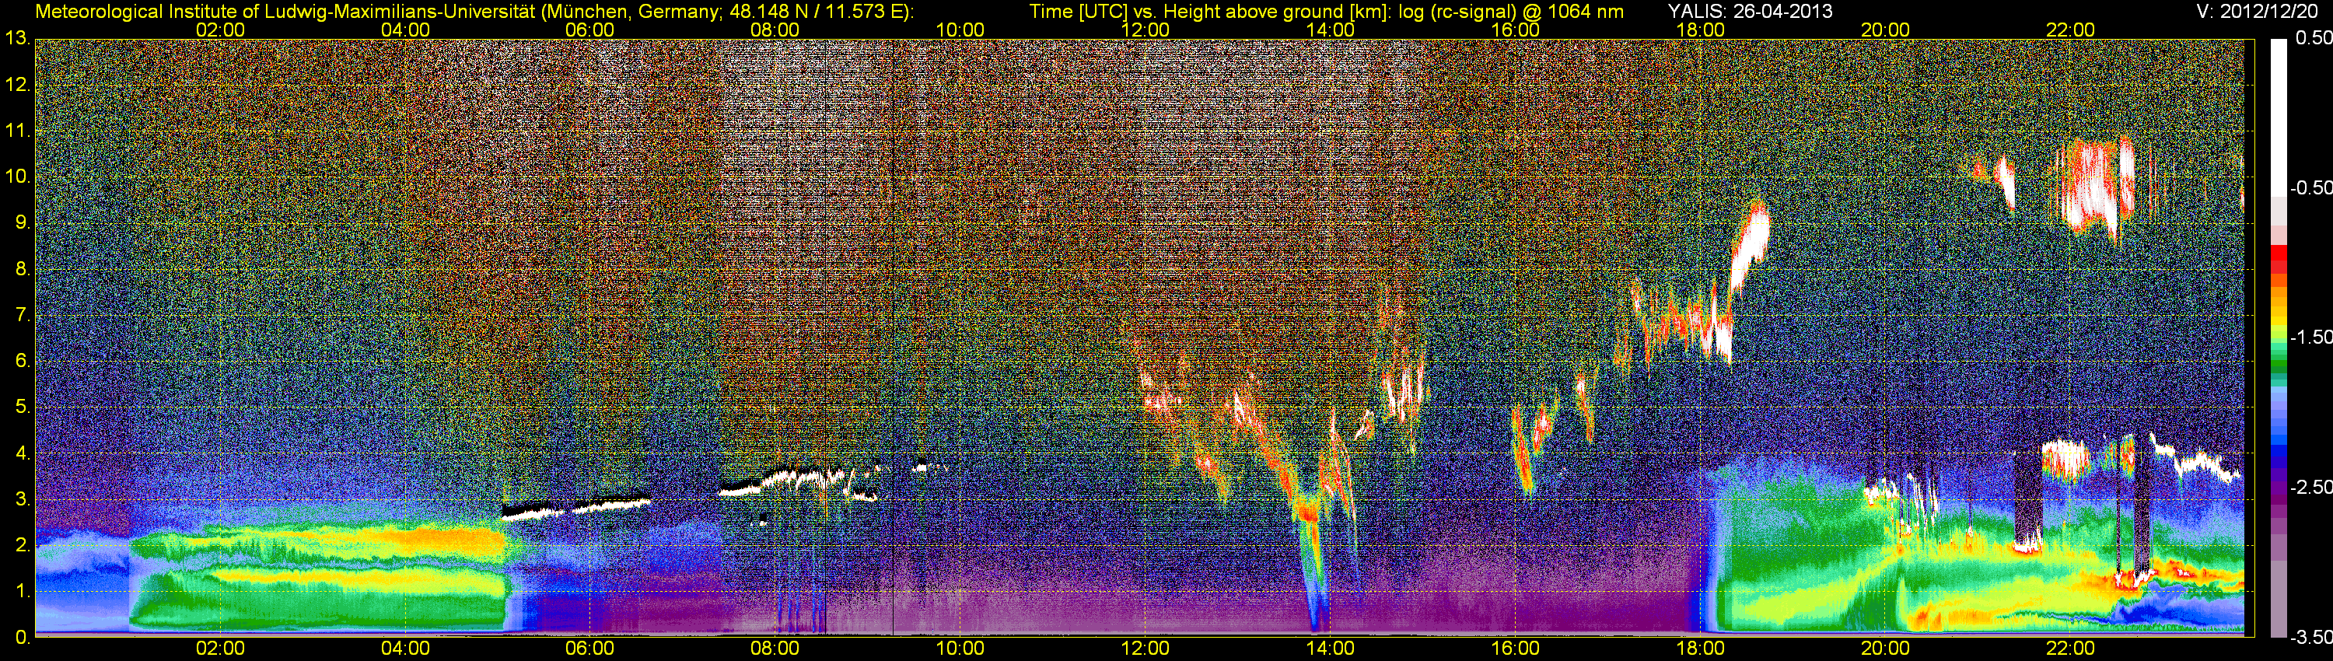Image resolution: width=2333 pixels, height=661 pixels.
Task: Click the Meteorological Institute title text
Action: [474, 12]
